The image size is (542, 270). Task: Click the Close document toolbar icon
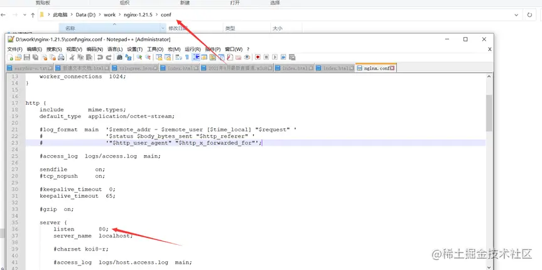44,57
